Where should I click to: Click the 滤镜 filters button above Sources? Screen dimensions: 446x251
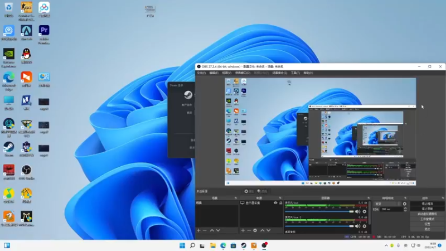point(262,191)
